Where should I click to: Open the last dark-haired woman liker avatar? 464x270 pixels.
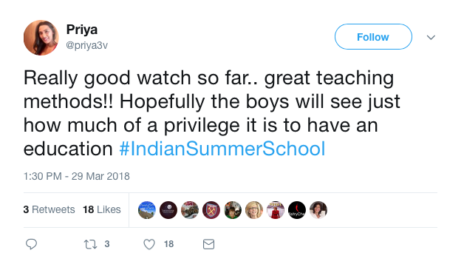click(318, 210)
